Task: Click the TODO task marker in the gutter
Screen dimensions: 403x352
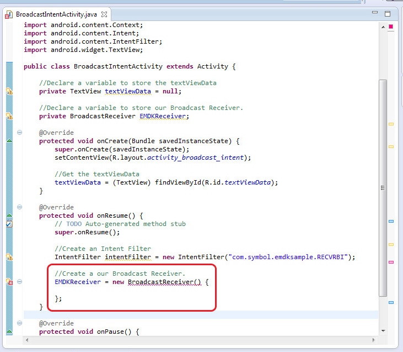Action: pos(9,224)
